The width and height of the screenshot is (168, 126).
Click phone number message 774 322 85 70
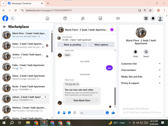point(72,84)
